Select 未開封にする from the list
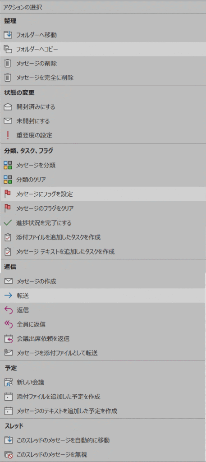 coord(103,121)
